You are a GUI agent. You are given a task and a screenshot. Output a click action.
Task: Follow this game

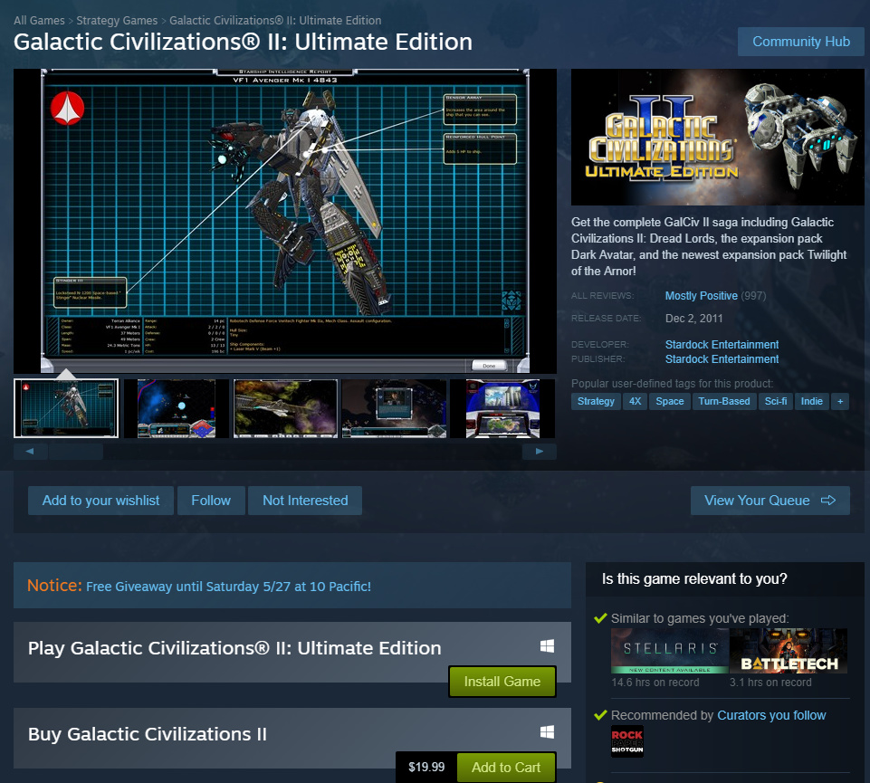[x=211, y=501]
